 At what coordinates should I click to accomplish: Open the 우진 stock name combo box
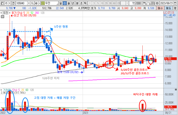[x=50, y=3]
